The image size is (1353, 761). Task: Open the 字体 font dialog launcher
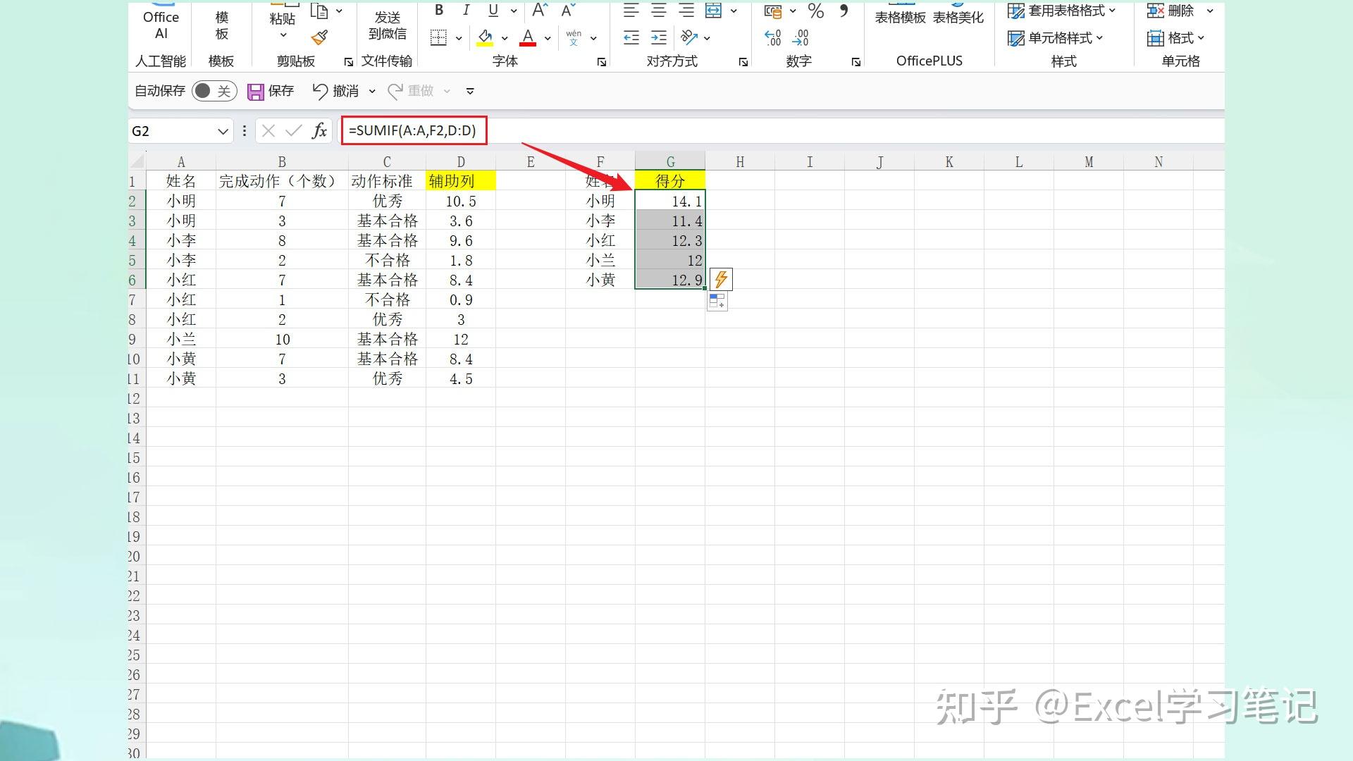pos(602,62)
